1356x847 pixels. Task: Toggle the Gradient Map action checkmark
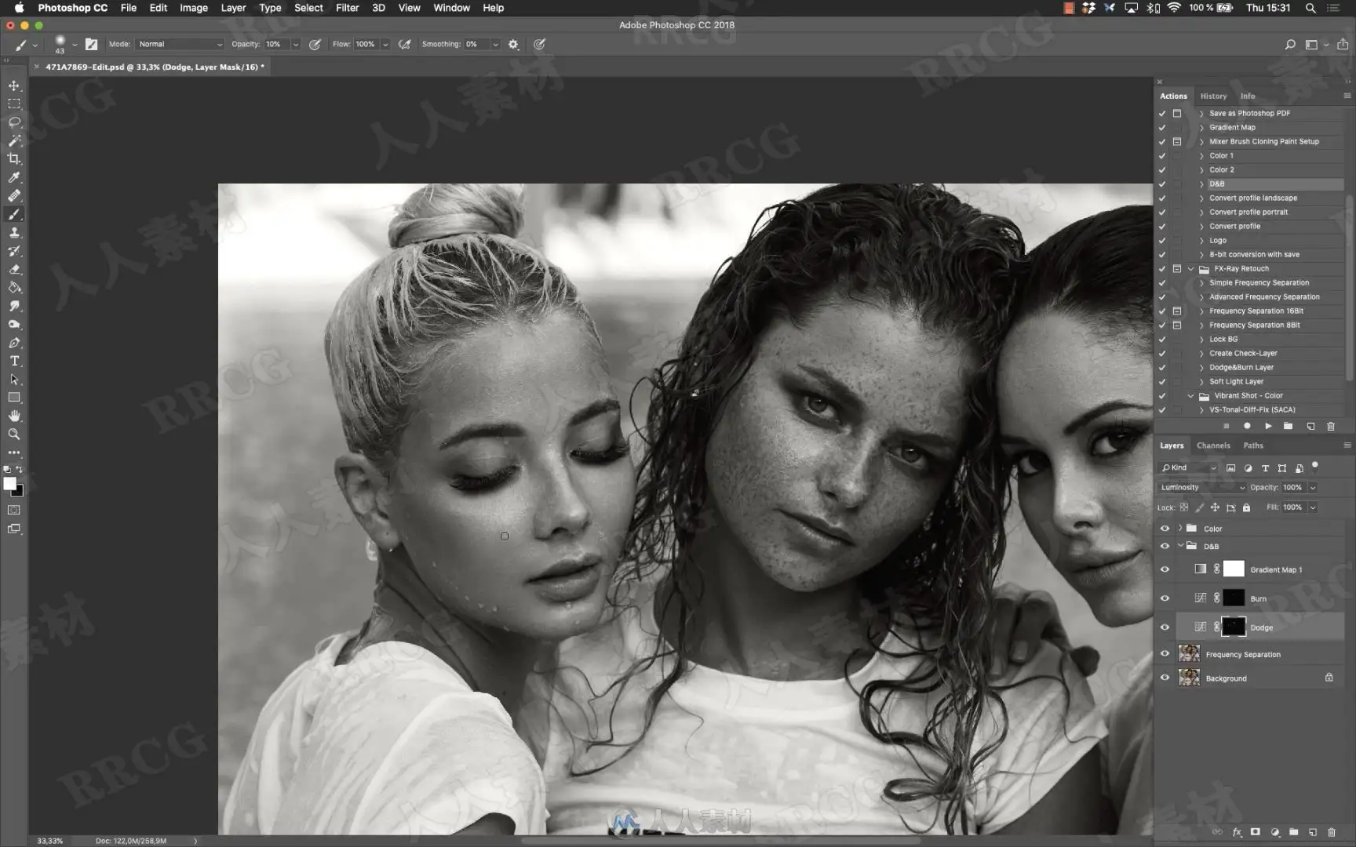click(1162, 127)
